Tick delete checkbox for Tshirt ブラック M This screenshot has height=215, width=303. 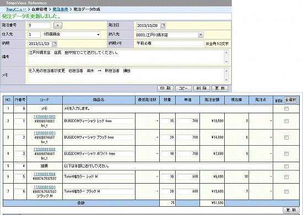point(286,191)
